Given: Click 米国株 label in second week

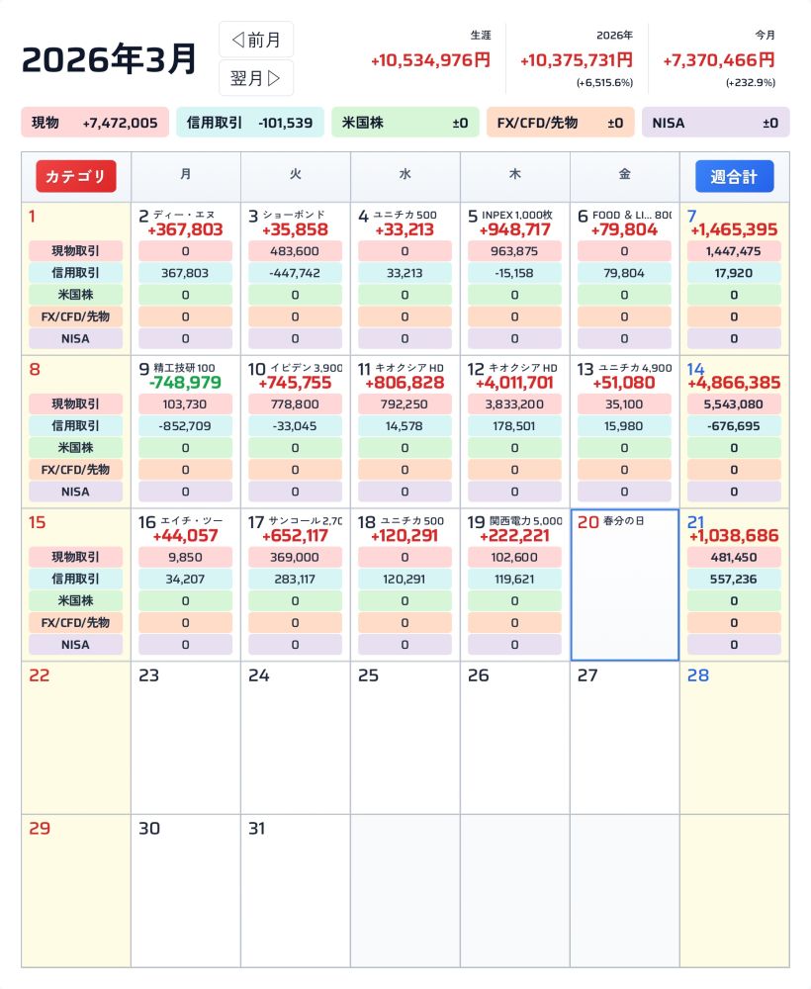Looking at the screenshot, I should [76, 448].
